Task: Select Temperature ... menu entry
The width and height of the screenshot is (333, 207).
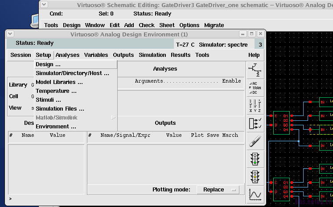Action: [76, 91]
